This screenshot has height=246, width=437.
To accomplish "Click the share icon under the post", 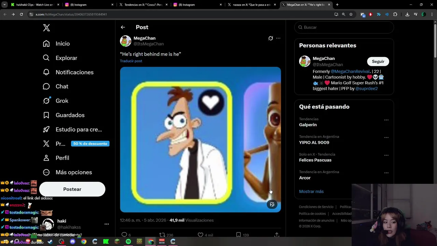I will point(277,235).
